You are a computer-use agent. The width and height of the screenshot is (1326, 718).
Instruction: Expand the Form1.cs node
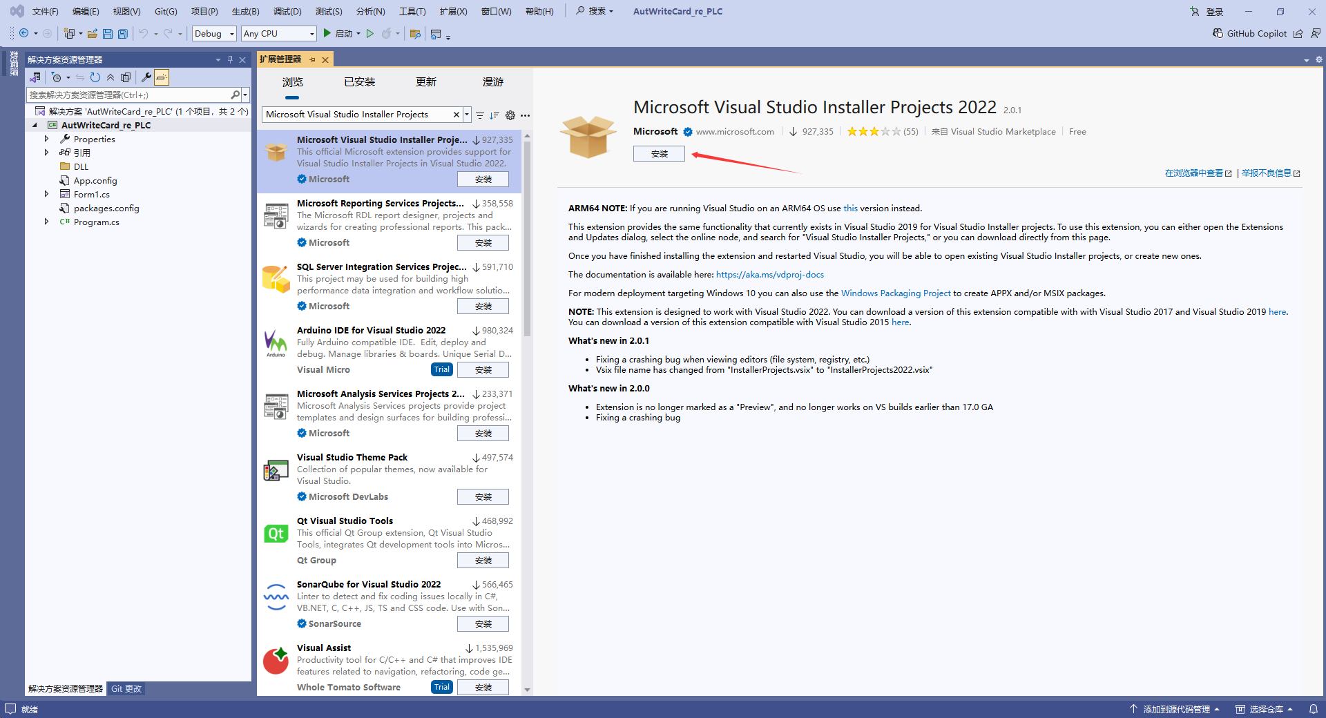pos(46,194)
